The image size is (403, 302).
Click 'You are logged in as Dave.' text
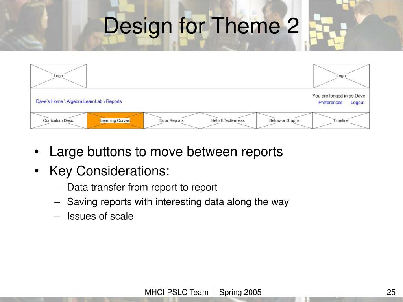pyautogui.click(x=339, y=96)
